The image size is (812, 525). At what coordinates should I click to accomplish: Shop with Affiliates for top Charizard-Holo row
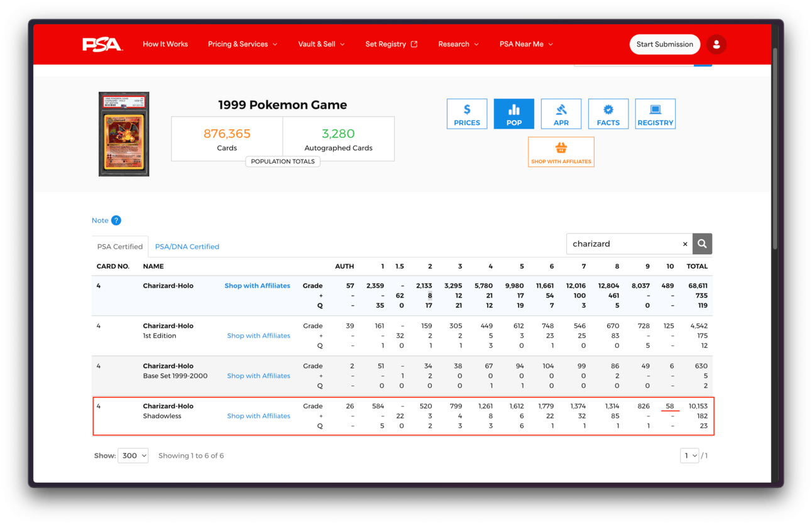click(x=258, y=286)
